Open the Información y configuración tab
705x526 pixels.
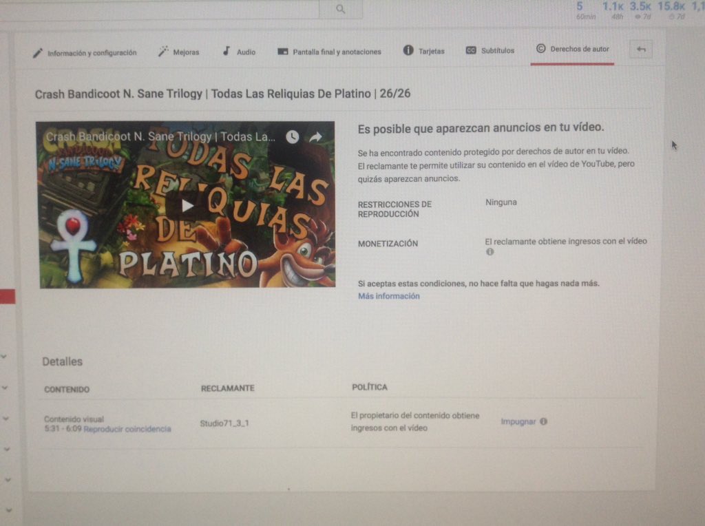[85, 53]
